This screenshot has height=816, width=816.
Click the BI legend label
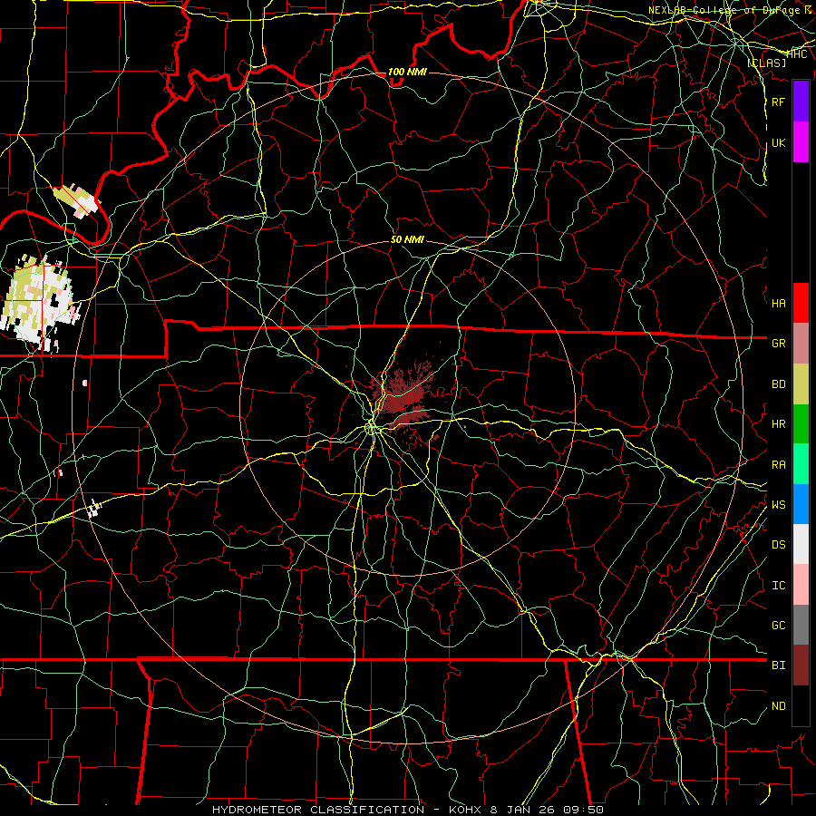point(778,665)
